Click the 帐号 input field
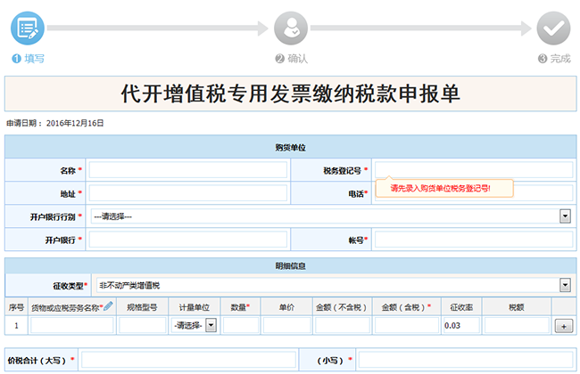The height and width of the screenshot is (374, 580). click(473, 240)
